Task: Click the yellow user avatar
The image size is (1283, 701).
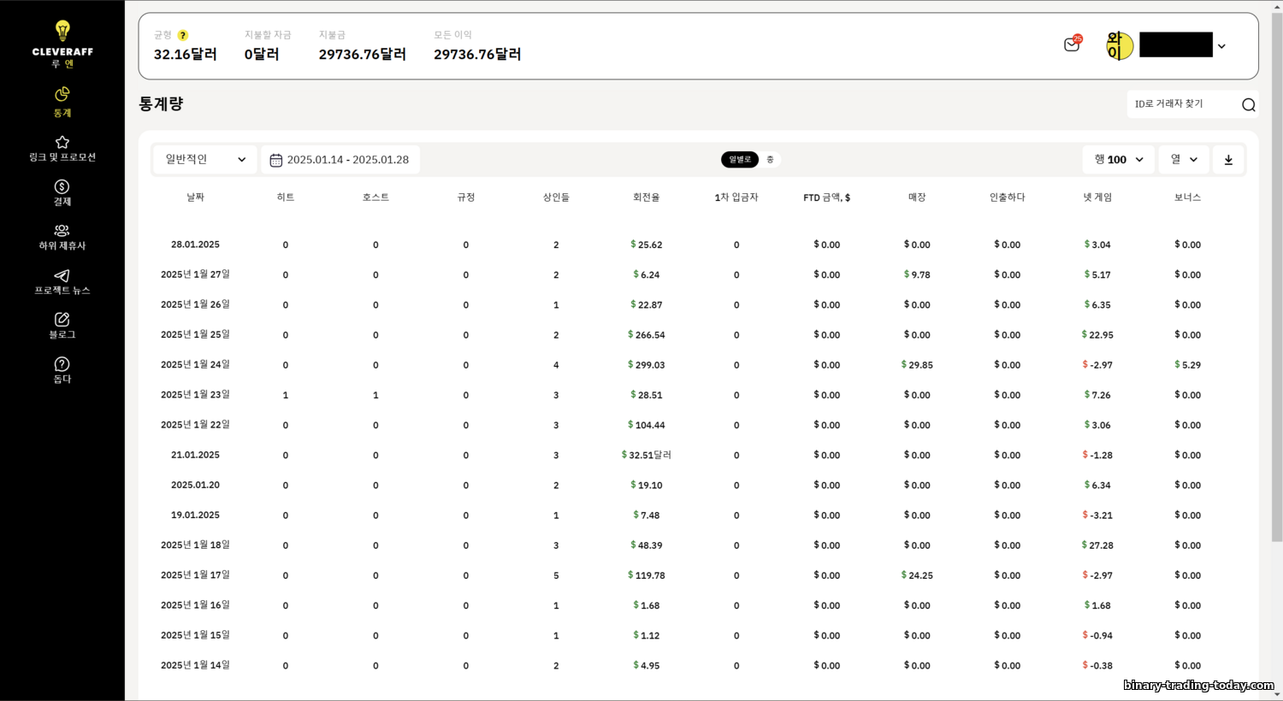Action: 1120,46
